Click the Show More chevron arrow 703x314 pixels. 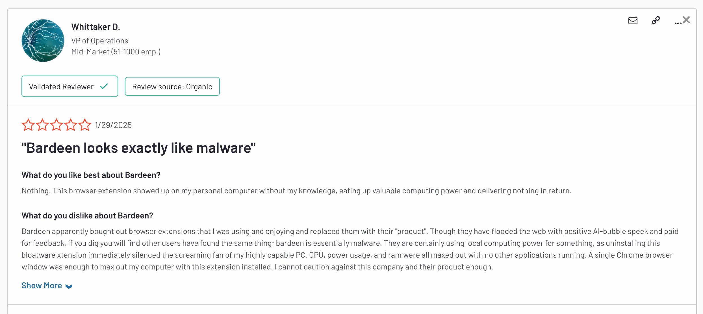click(x=69, y=286)
